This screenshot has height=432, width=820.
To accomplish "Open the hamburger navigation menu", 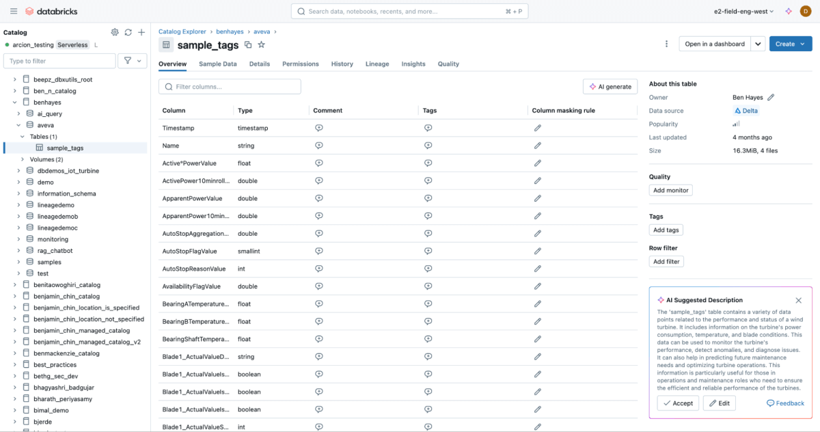I will (14, 12).
